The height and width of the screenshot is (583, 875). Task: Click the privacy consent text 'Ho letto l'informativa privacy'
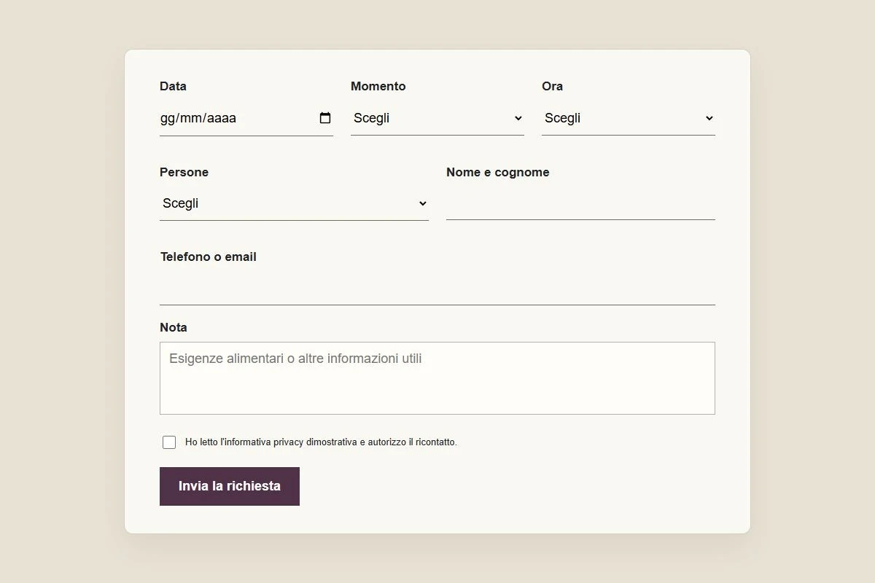244,442
